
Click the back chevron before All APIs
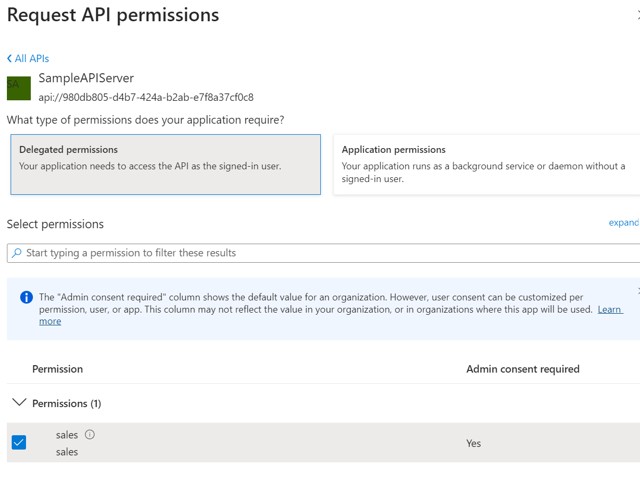8,58
